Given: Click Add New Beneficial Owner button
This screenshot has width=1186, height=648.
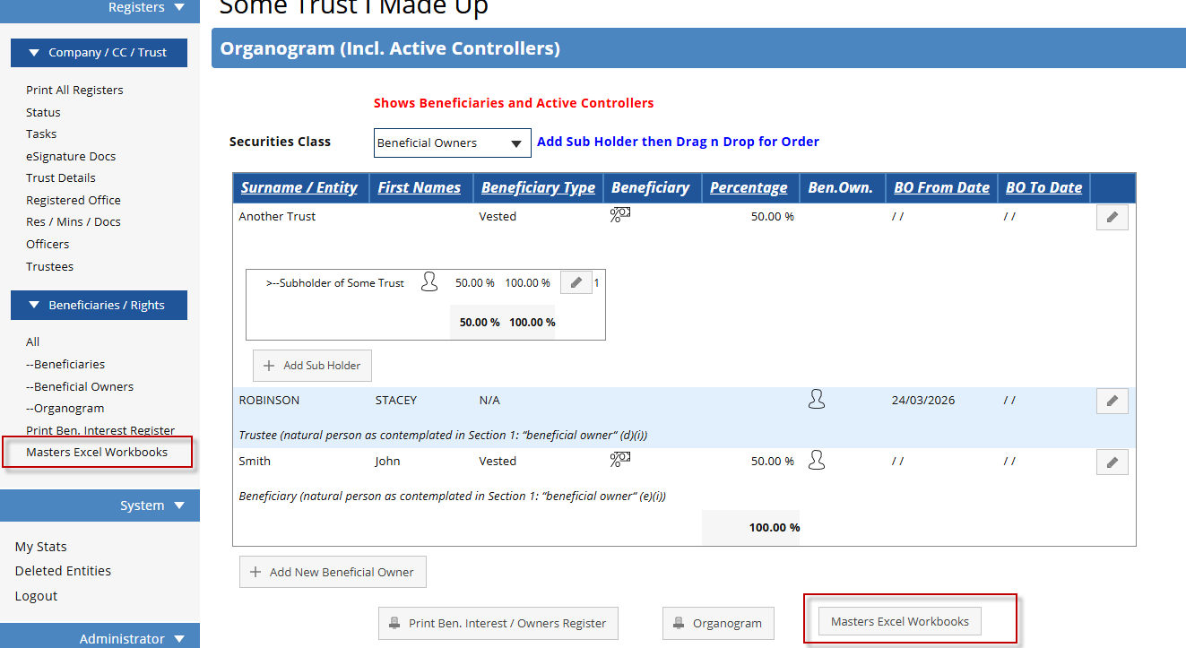Looking at the screenshot, I should coord(333,572).
